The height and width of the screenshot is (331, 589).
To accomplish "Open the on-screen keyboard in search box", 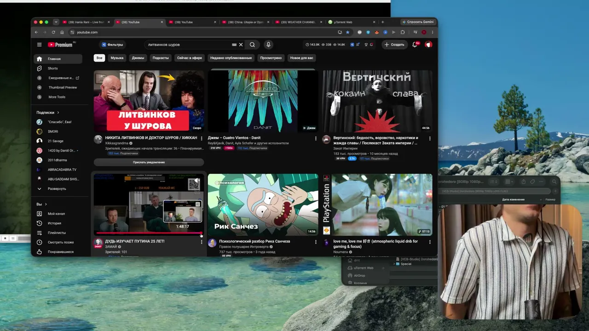I will (234, 45).
